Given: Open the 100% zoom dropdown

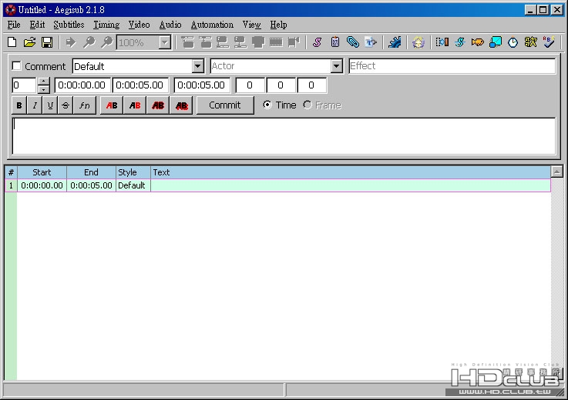Looking at the screenshot, I should point(165,42).
